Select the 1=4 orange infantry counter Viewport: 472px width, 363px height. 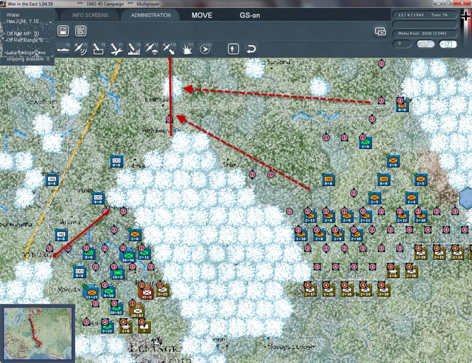click(411, 197)
